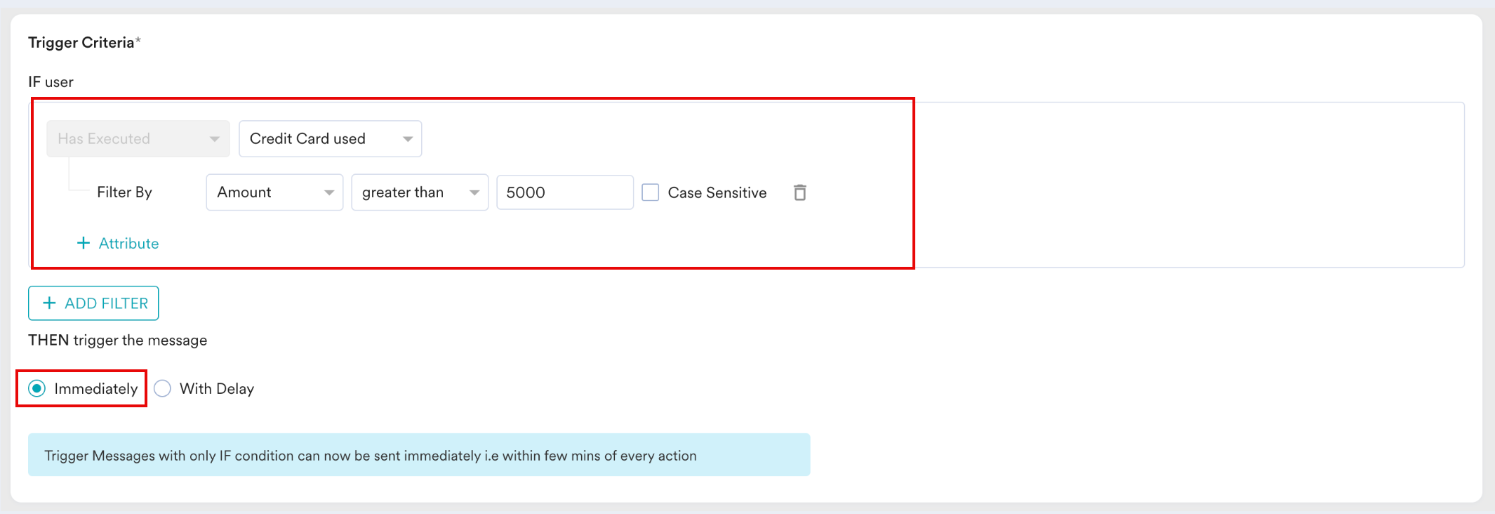The width and height of the screenshot is (1495, 514).
Task: Click the caret arrow on Amount dropdown
Action: point(328,192)
